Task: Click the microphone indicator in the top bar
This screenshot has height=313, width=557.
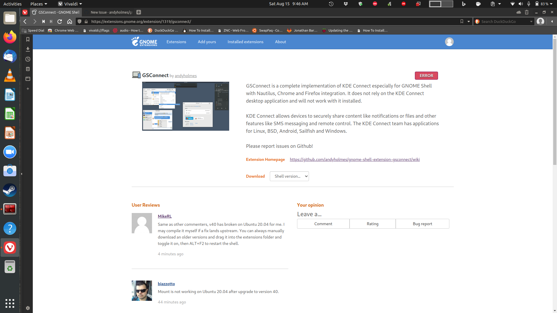Action: point(529,4)
